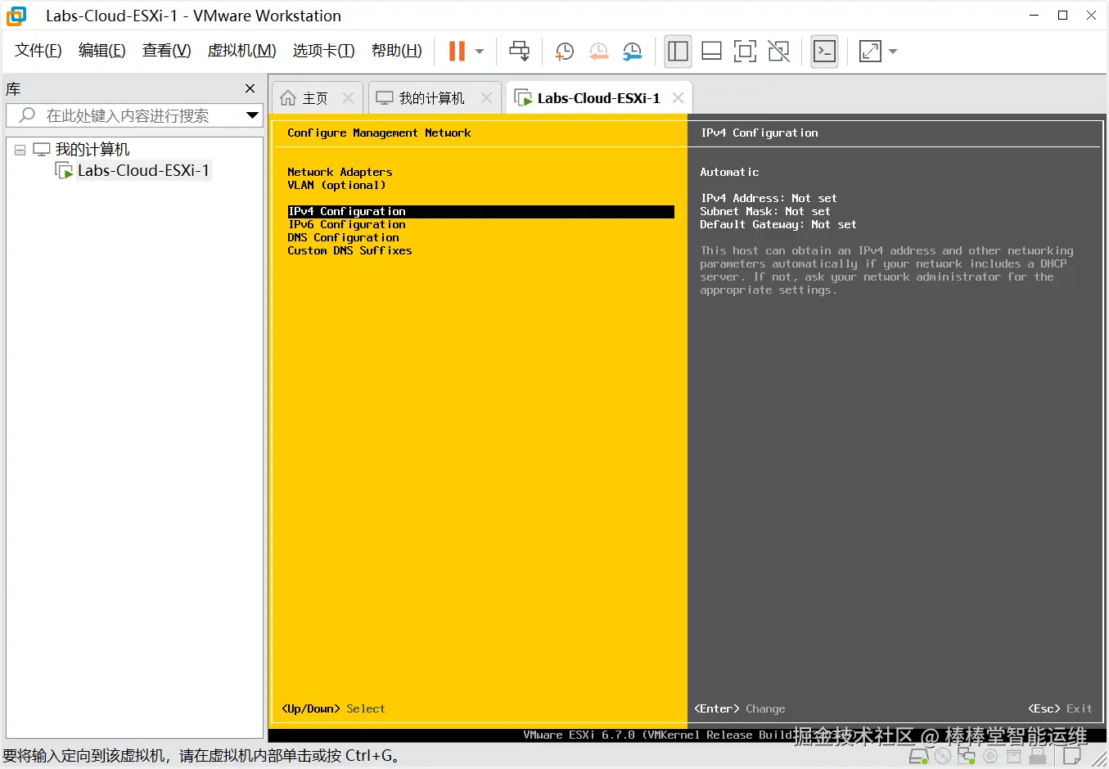Open the 帮助(H) menu

397,51
